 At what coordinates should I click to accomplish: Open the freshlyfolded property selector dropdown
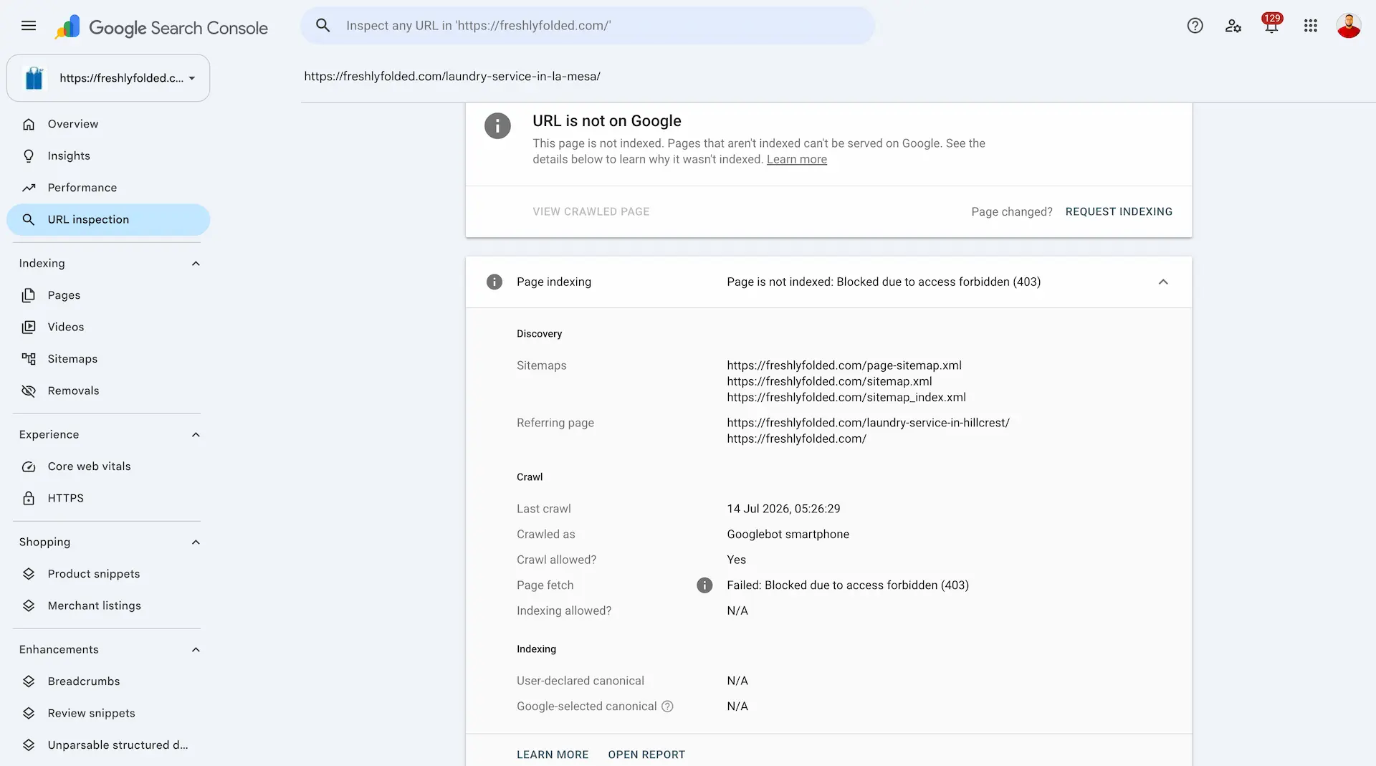point(108,78)
